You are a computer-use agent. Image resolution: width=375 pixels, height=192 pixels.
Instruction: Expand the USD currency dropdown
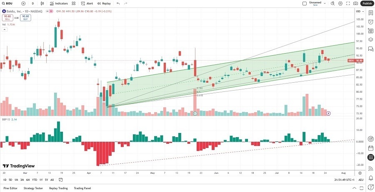[359, 11]
